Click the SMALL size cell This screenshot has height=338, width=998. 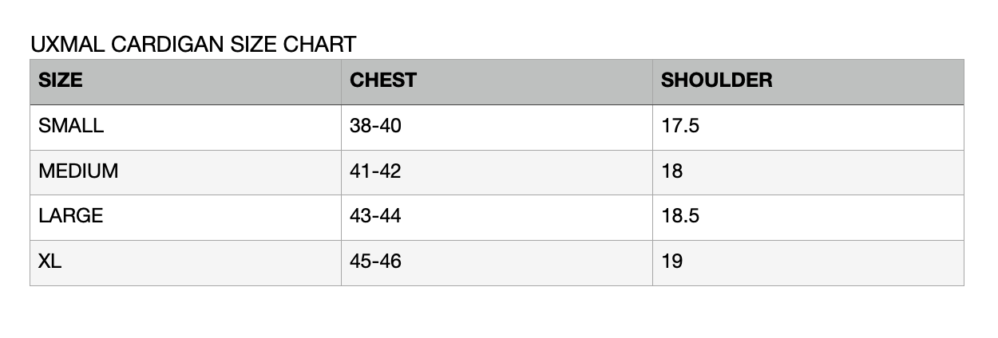pyautogui.click(x=71, y=126)
